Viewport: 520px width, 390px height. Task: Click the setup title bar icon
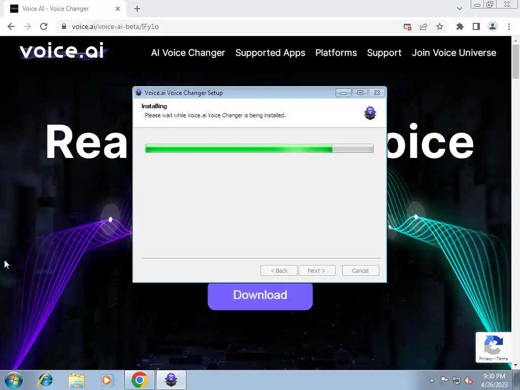coord(139,92)
